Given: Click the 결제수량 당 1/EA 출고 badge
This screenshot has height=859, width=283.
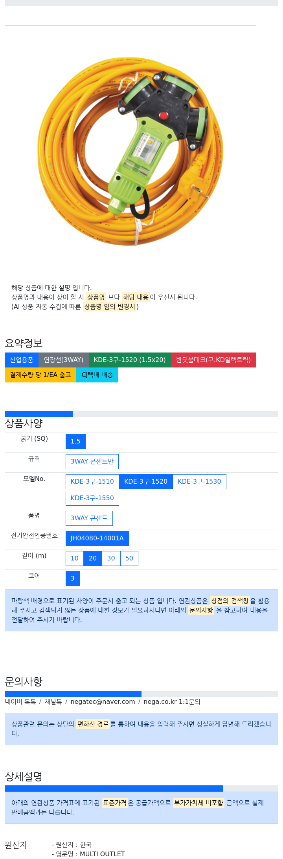Looking at the screenshot, I should (x=40, y=375).
